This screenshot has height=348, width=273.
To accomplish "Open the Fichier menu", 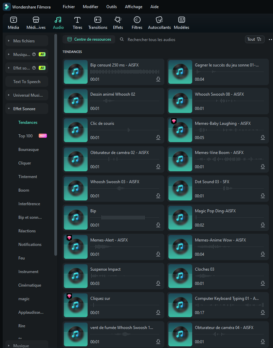I will [x=69, y=7].
